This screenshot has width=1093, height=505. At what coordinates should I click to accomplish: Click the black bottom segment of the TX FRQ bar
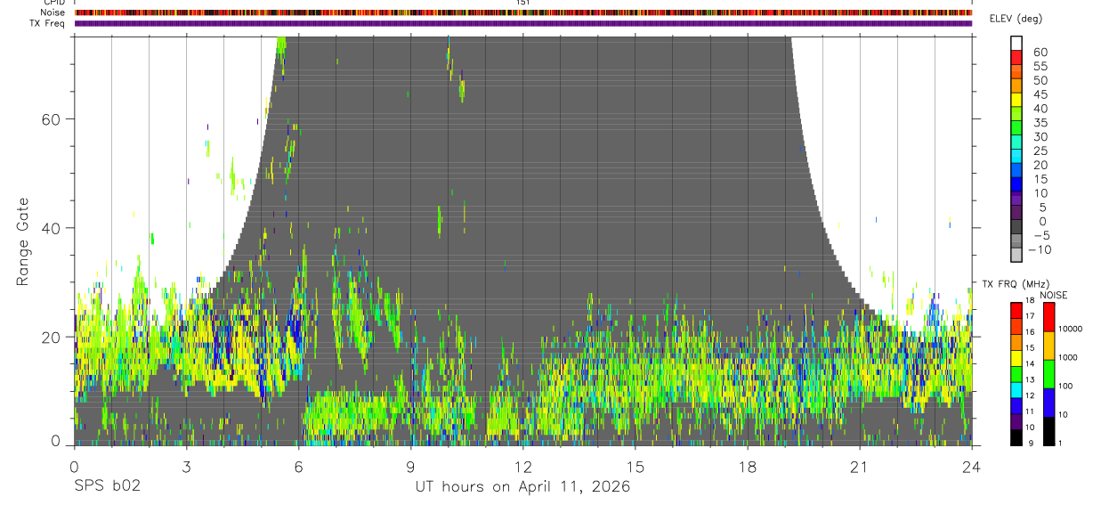1016,436
